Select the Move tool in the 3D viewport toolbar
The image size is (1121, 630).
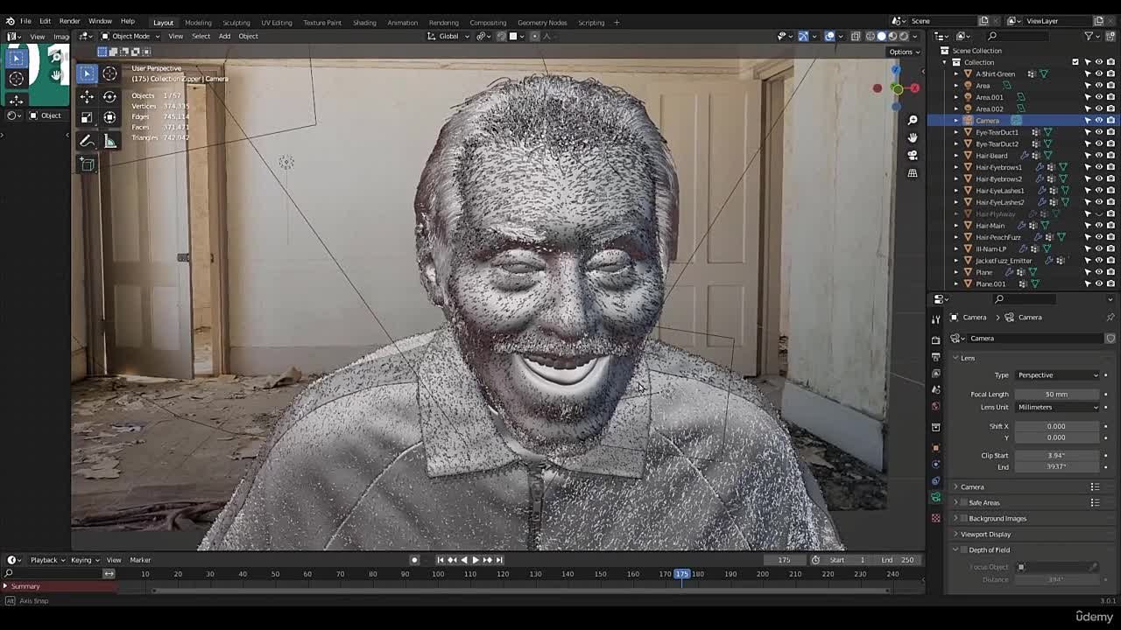[x=87, y=97]
